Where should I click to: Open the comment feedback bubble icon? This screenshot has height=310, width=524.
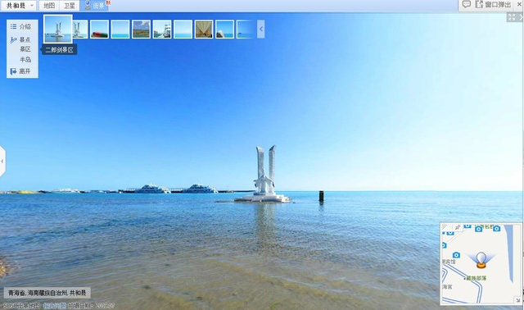467,4
